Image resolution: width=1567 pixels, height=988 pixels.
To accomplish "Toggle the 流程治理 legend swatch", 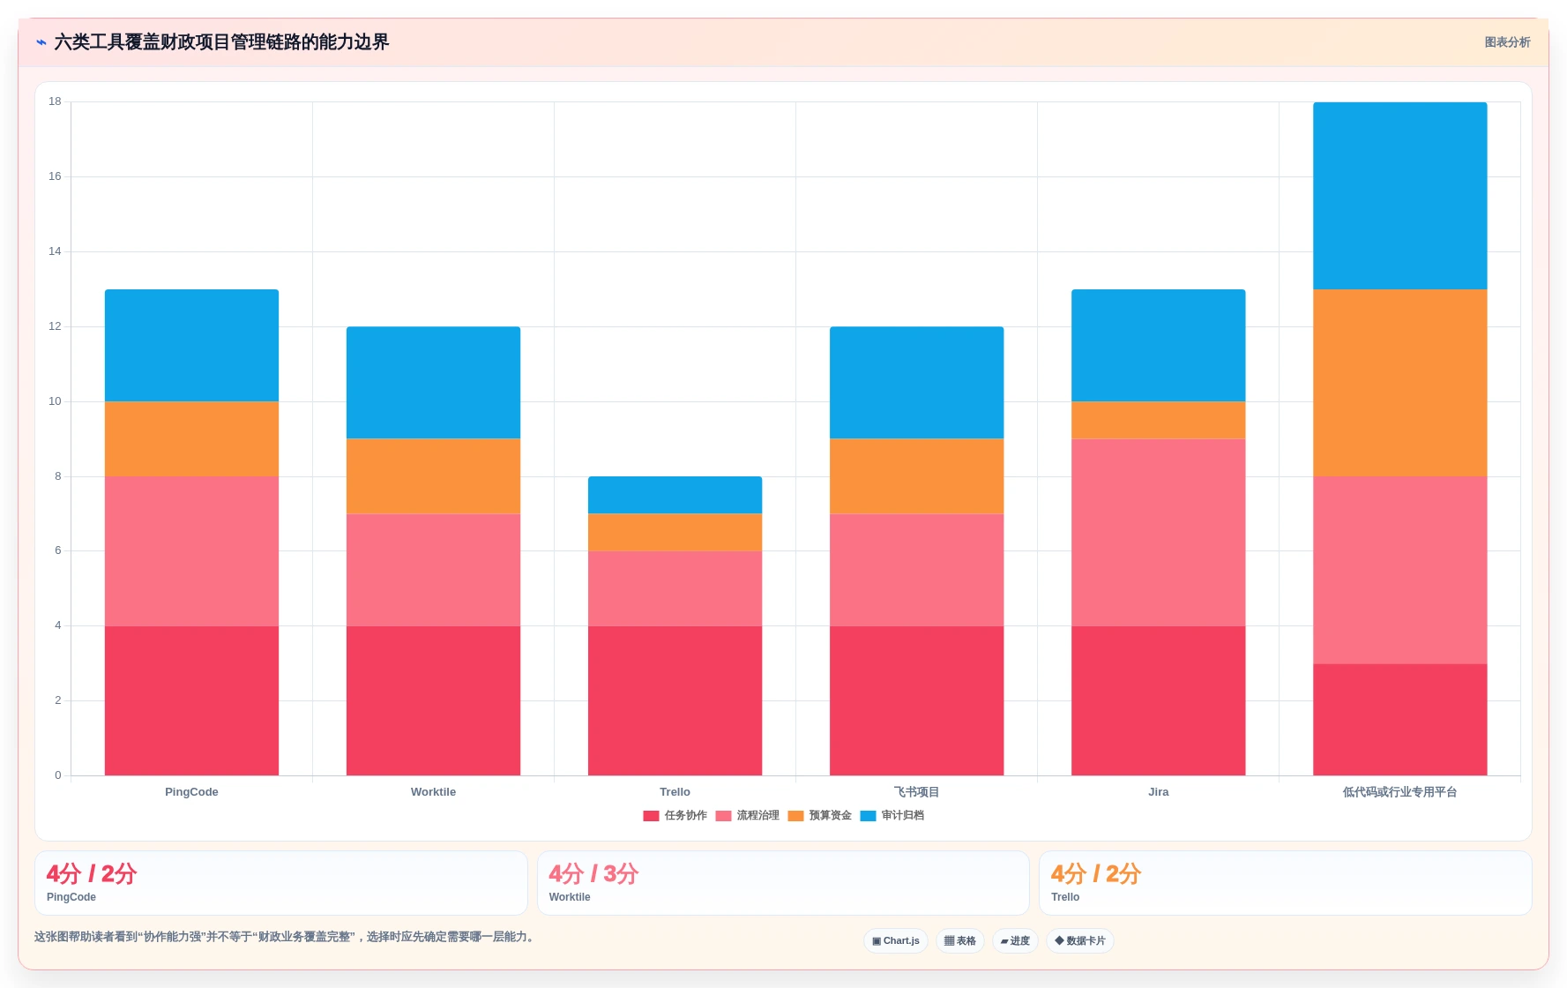I will click(723, 816).
